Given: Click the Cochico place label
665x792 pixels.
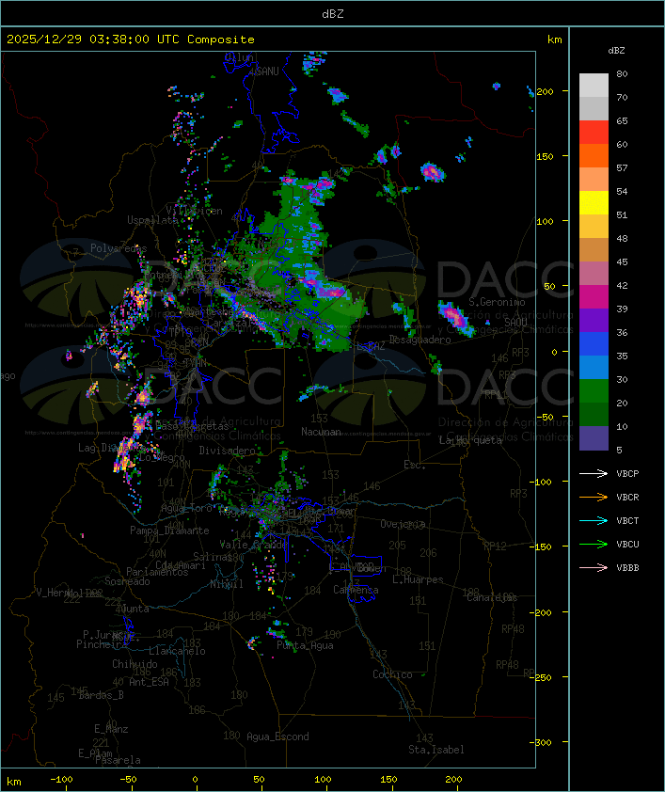Looking at the screenshot, I should (392, 674).
